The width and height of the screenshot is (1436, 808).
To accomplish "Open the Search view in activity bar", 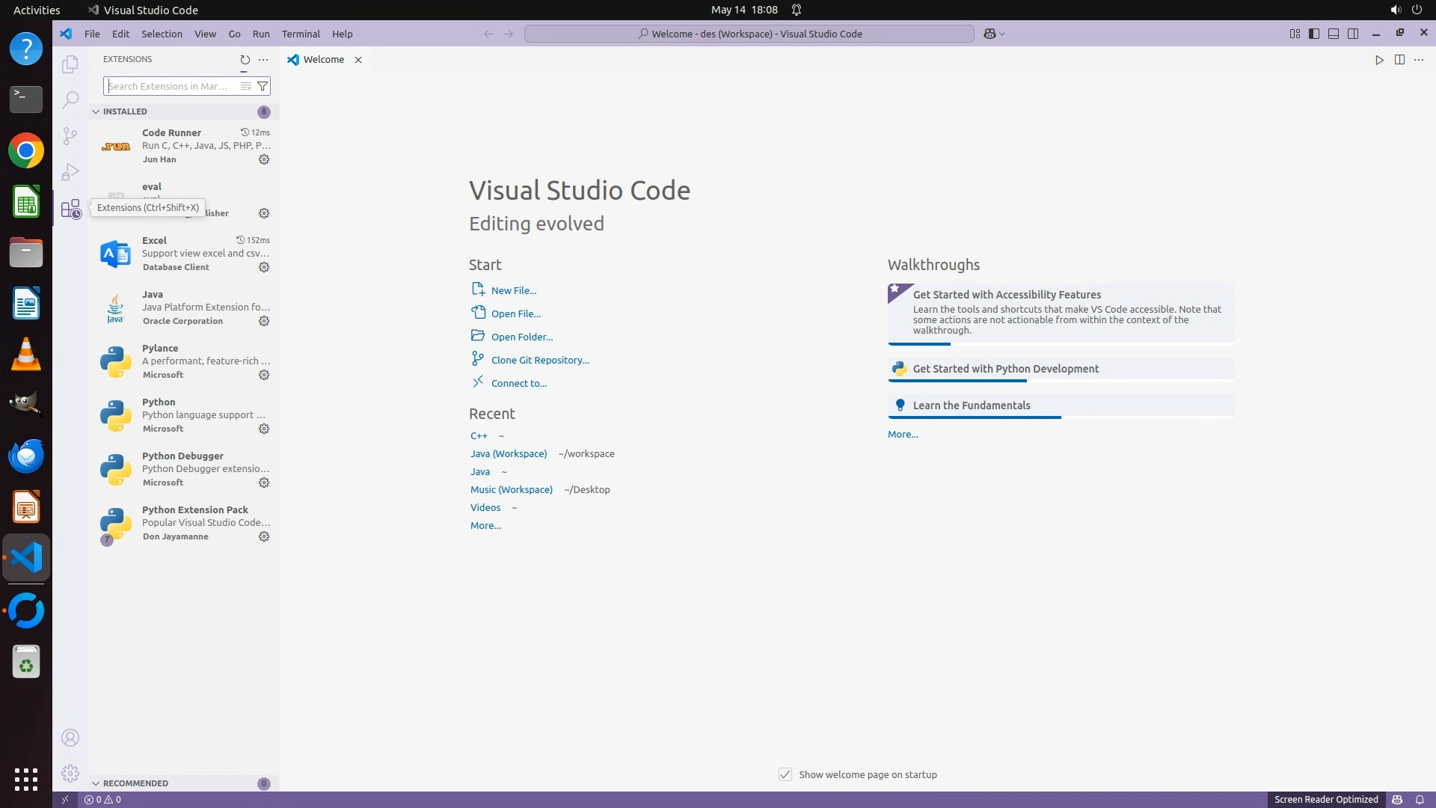I will (70, 100).
